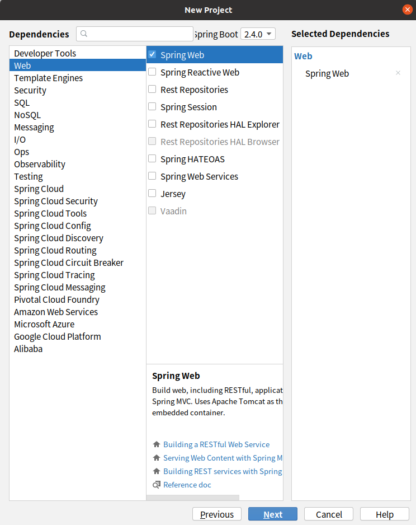Enable Rest Repositories HAL Explorer
The image size is (416, 525).
click(152, 124)
